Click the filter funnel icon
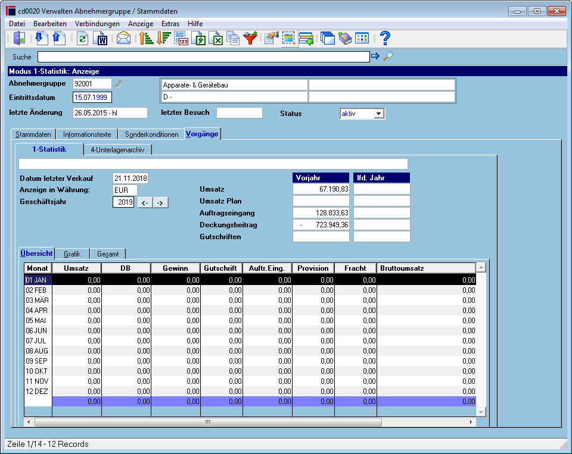This screenshot has width=572, height=454. point(251,38)
